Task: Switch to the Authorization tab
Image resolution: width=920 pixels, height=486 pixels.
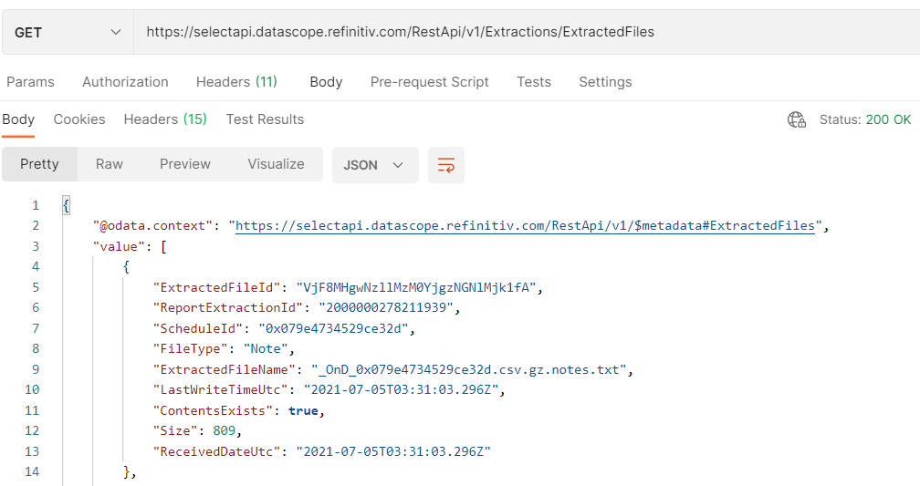Action: tap(125, 82)
